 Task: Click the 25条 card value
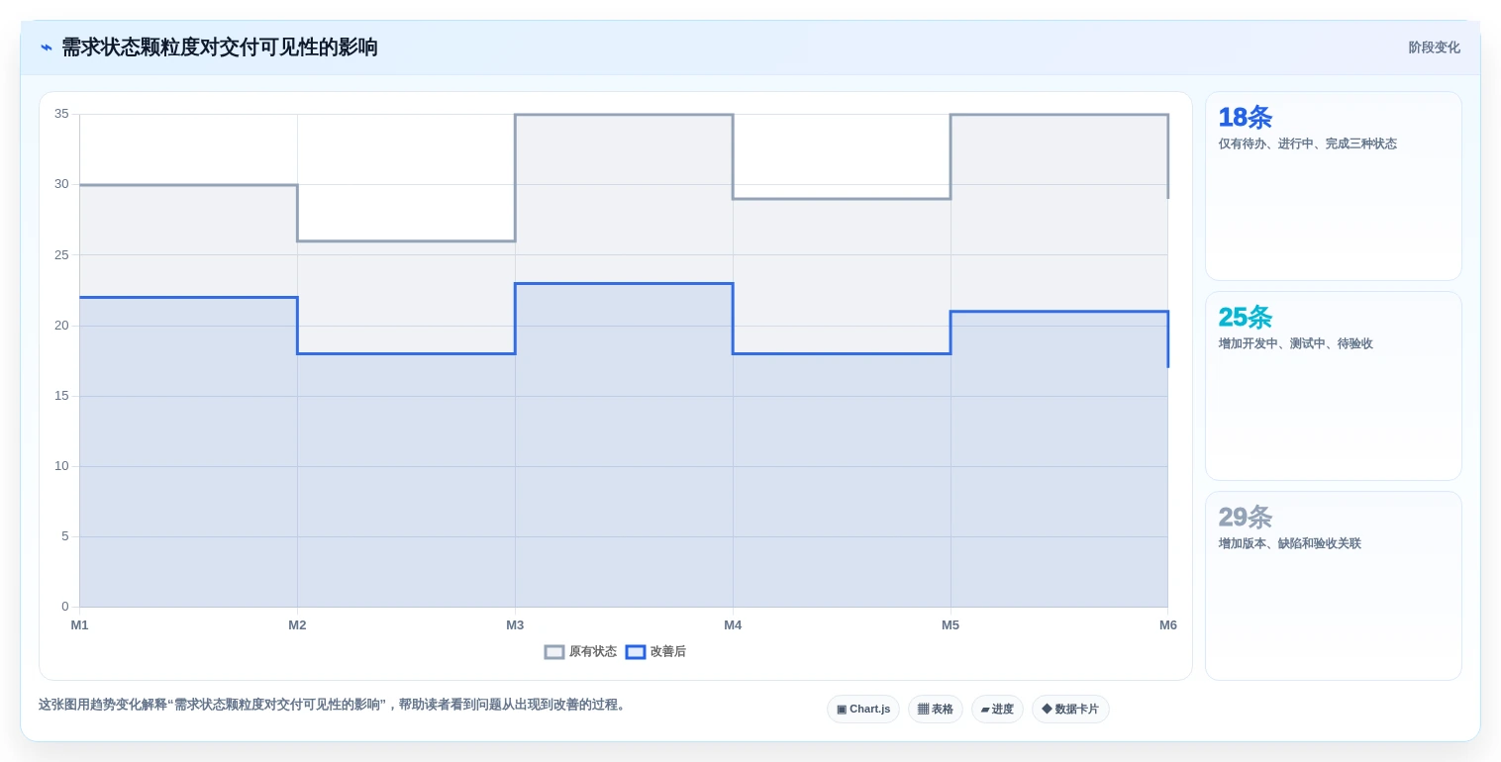[x=1245, y=318]
